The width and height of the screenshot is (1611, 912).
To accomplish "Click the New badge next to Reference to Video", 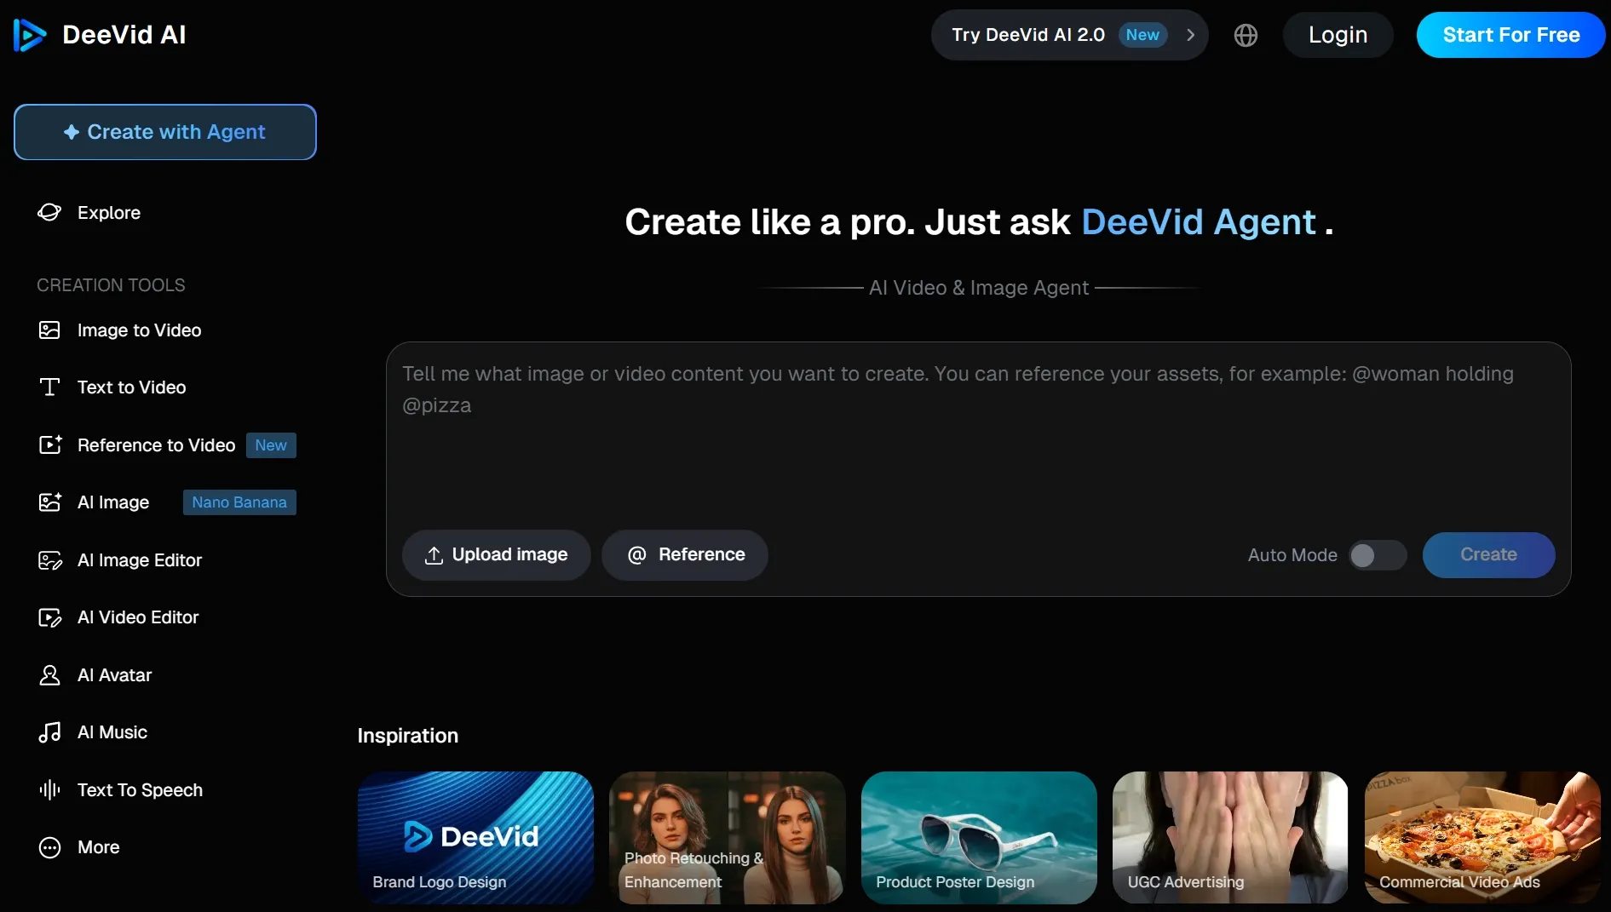I will [271, 445].
